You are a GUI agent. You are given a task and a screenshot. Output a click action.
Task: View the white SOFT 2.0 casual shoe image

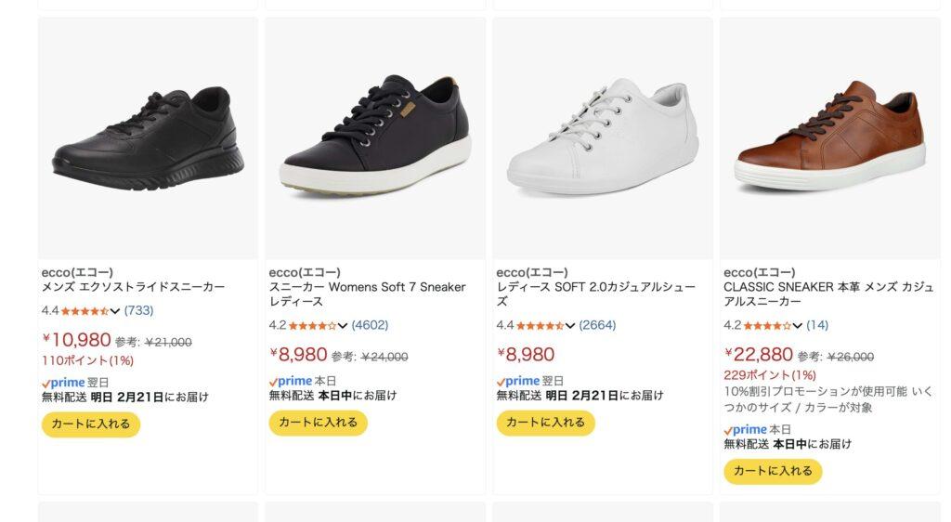pos(603,137)
